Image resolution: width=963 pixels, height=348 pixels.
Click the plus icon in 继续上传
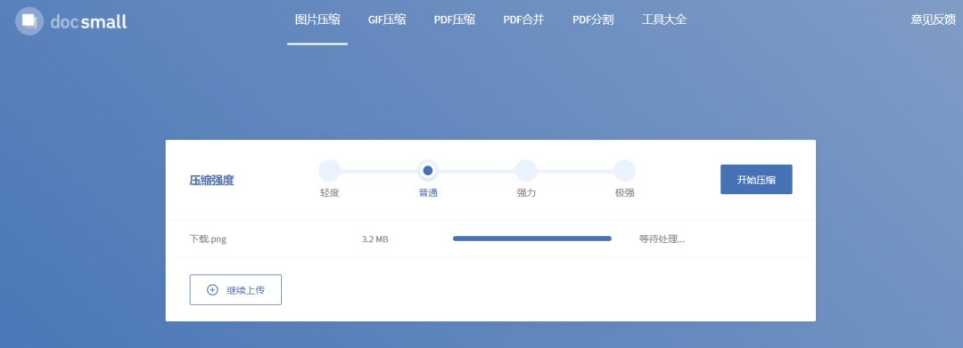click(212, 290)
